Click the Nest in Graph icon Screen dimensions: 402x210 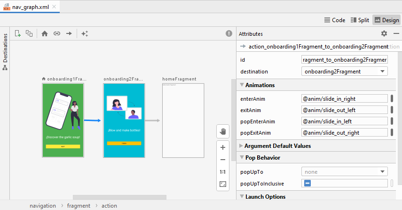click(29, 33)
